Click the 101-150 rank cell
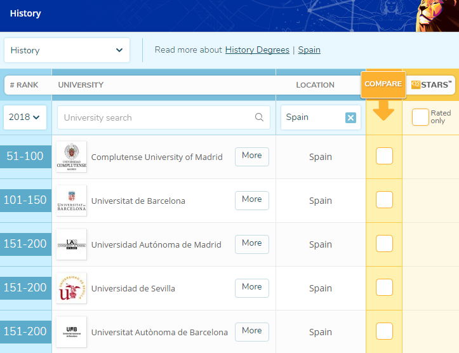This screenshot has width=459, height=353. [25, 201]
